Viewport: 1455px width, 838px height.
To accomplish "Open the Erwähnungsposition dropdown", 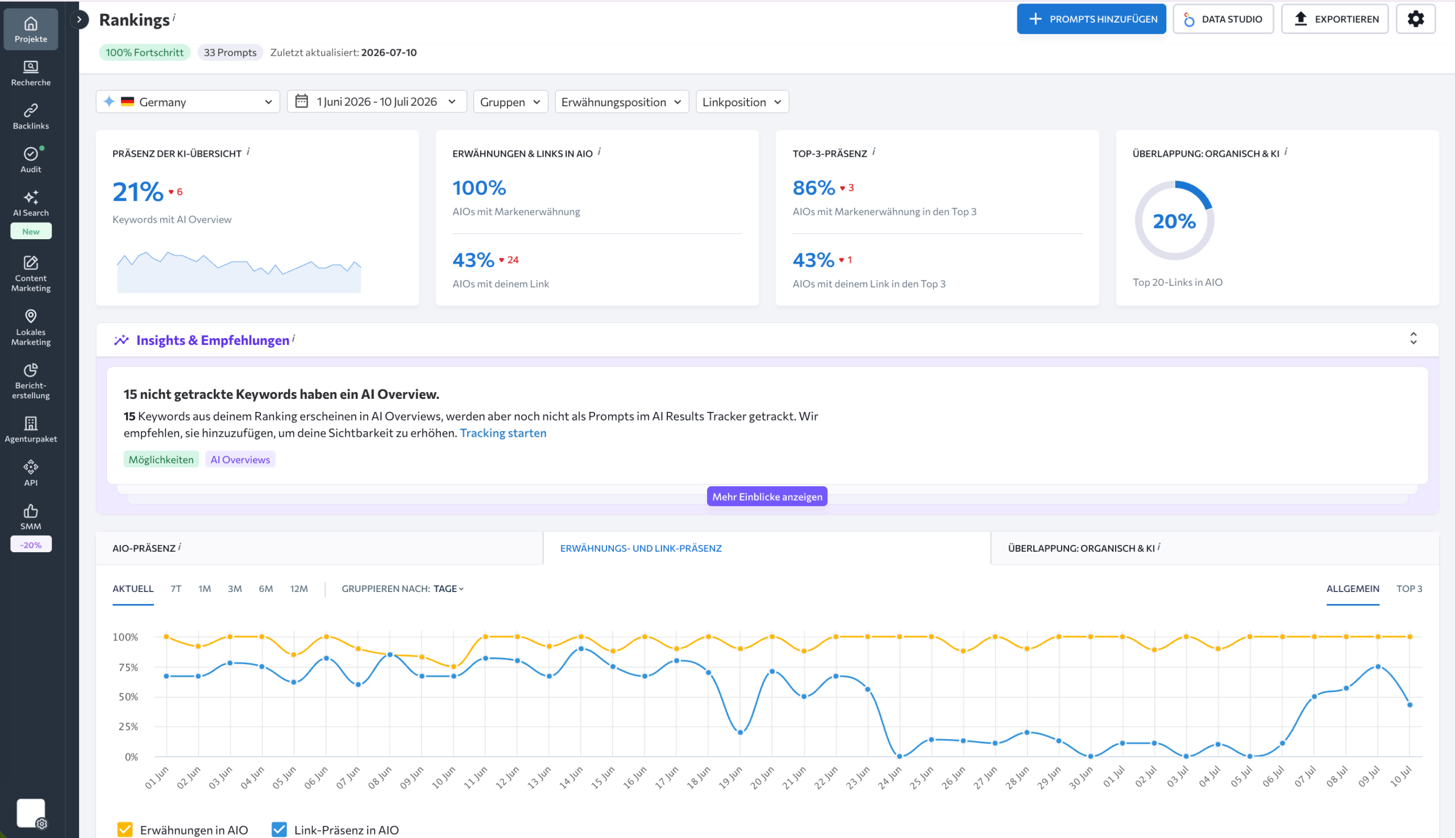I will tap(622, 102).
